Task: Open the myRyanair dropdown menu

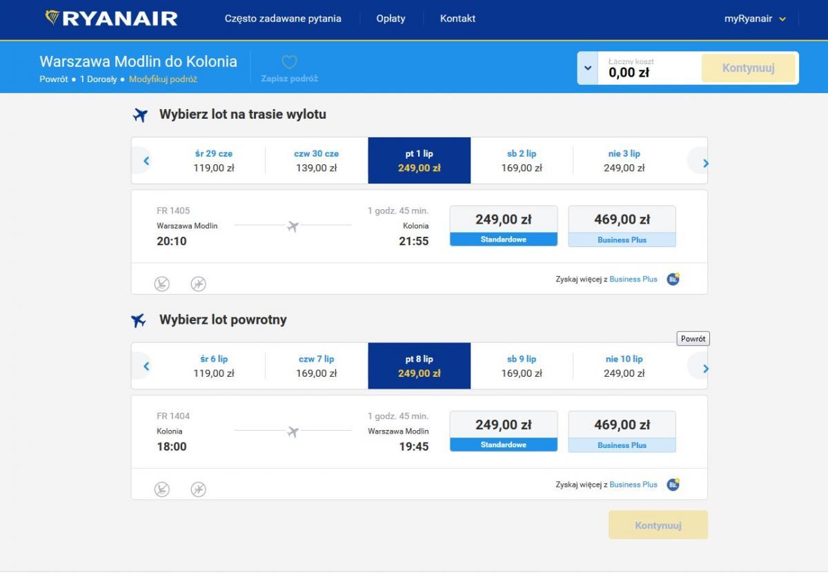Action: (755, 19)
